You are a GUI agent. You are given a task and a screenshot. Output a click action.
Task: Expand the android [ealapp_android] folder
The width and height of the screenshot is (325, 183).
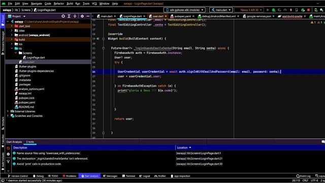tap(12, 35)
